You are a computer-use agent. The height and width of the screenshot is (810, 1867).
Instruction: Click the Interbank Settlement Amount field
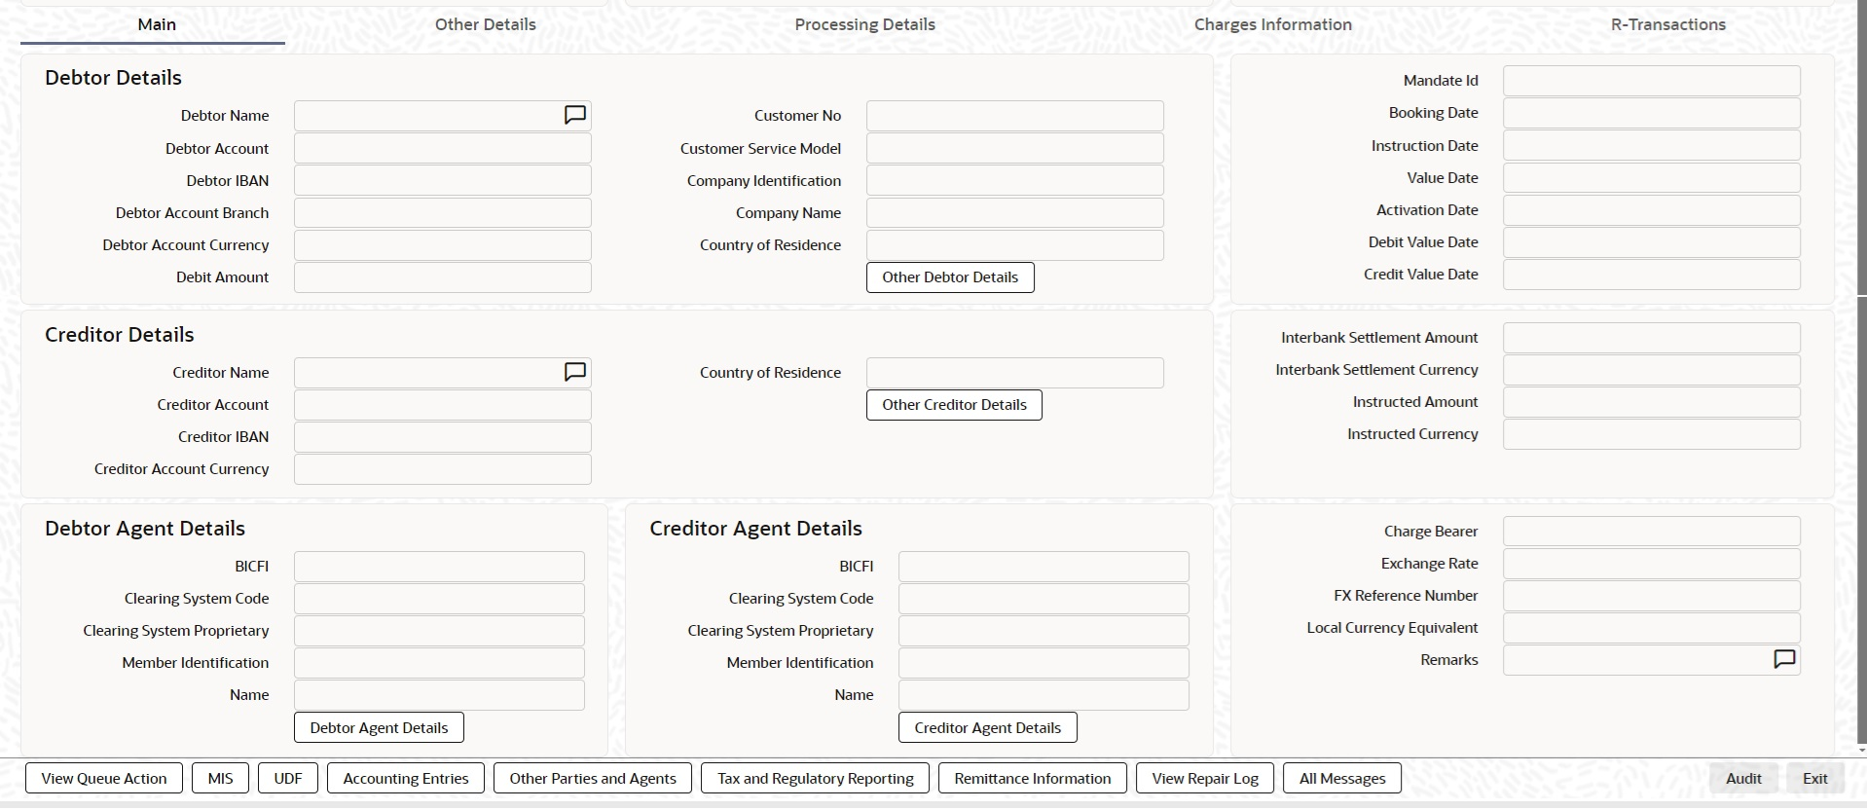point(1652,338)
